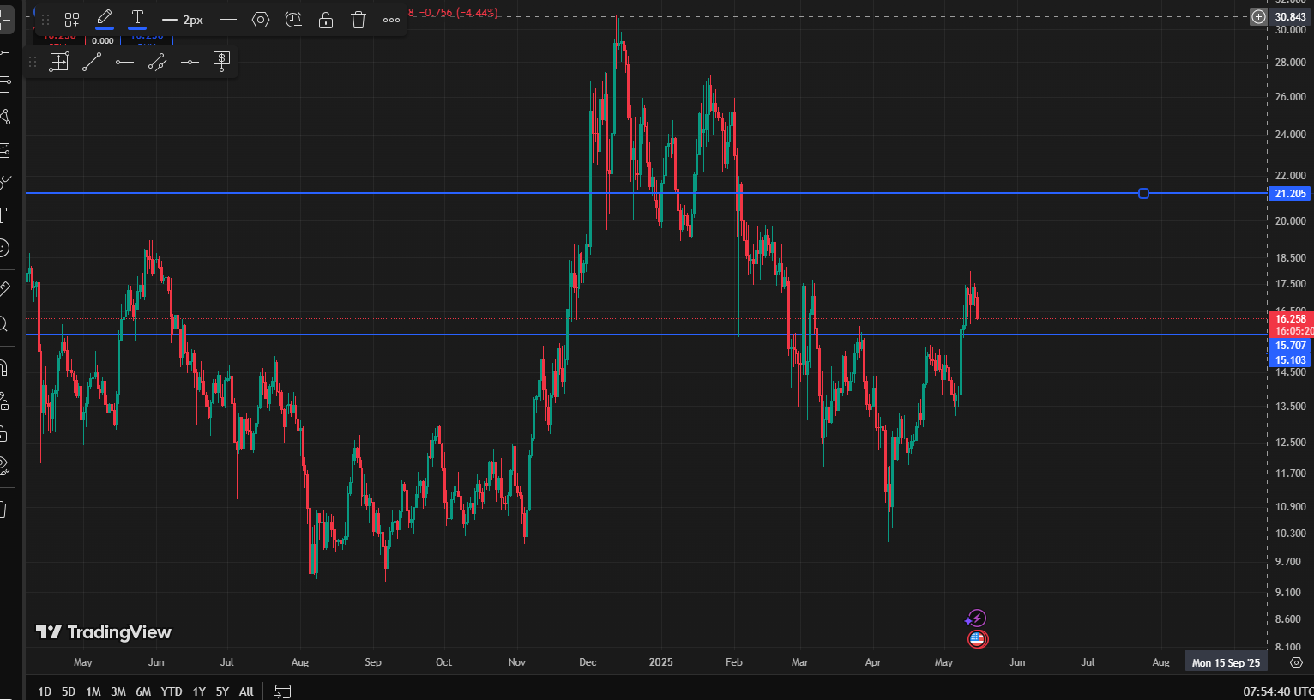Select the brush tool in left sidebar
Screen dimensions: 1314x700
pyautogui.click(x=4, y=182)
